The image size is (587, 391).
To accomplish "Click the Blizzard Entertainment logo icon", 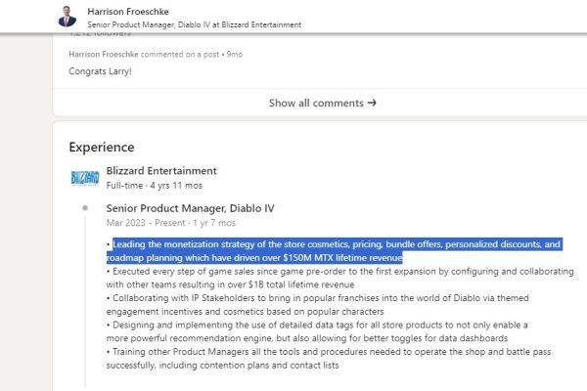I will point(85,178).
